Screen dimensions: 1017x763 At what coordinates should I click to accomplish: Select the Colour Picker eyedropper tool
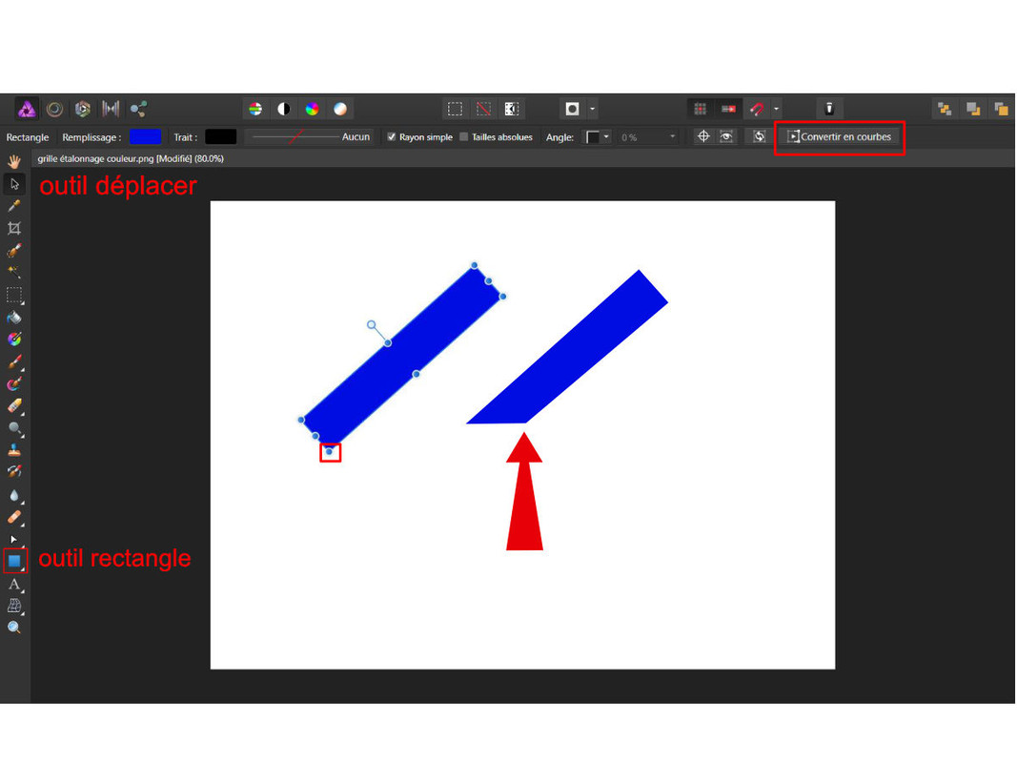click(x=14, y=206)
